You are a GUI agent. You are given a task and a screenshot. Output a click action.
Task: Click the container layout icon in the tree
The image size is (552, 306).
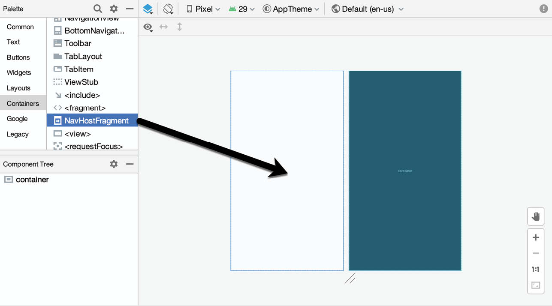8,180
